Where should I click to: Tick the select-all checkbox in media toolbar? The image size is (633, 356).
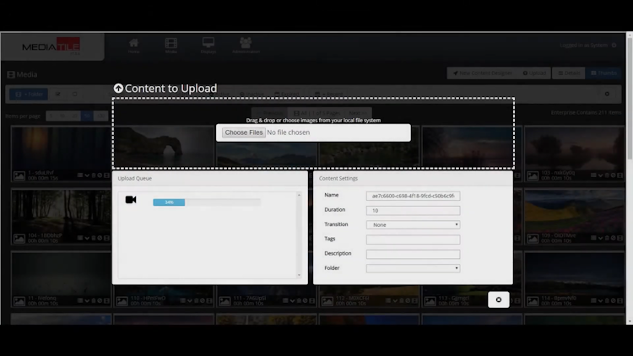[58, 94]
